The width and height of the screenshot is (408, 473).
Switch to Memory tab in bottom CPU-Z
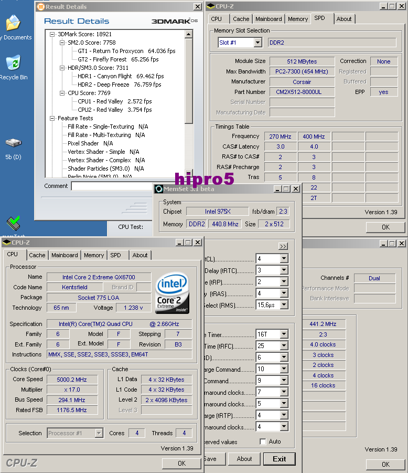tap(94, 255)
